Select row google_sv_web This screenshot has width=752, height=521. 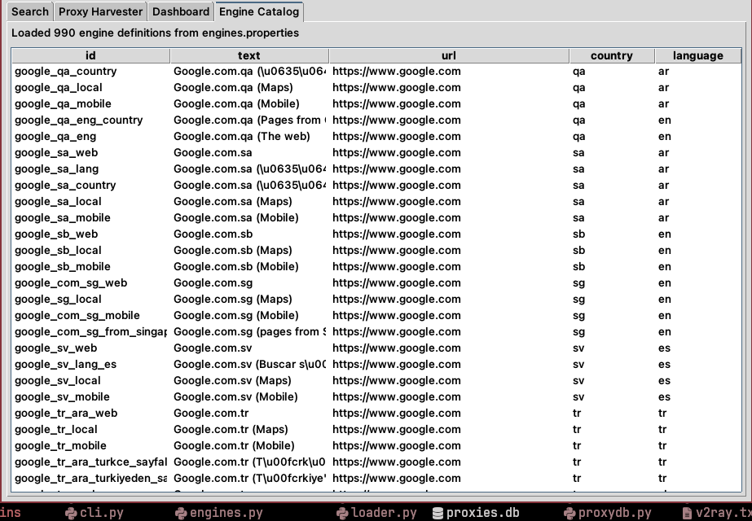coord(376,348)
